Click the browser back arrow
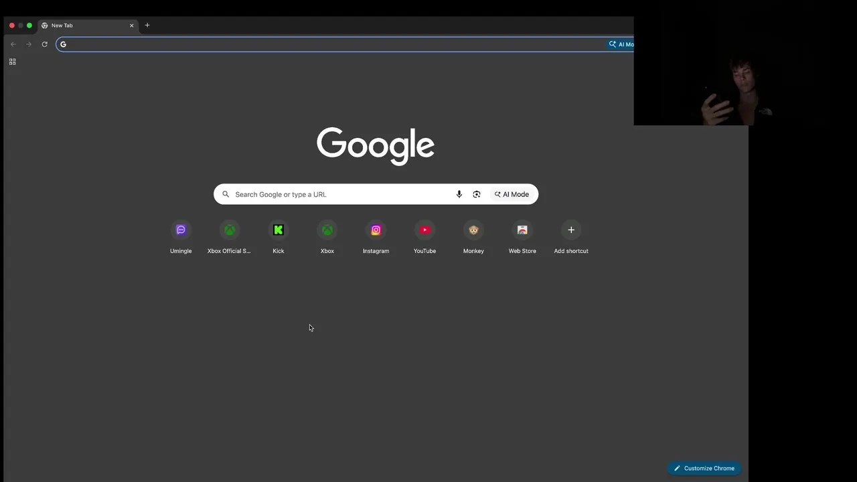The image size is (857, 482). [x=13, y=44]
